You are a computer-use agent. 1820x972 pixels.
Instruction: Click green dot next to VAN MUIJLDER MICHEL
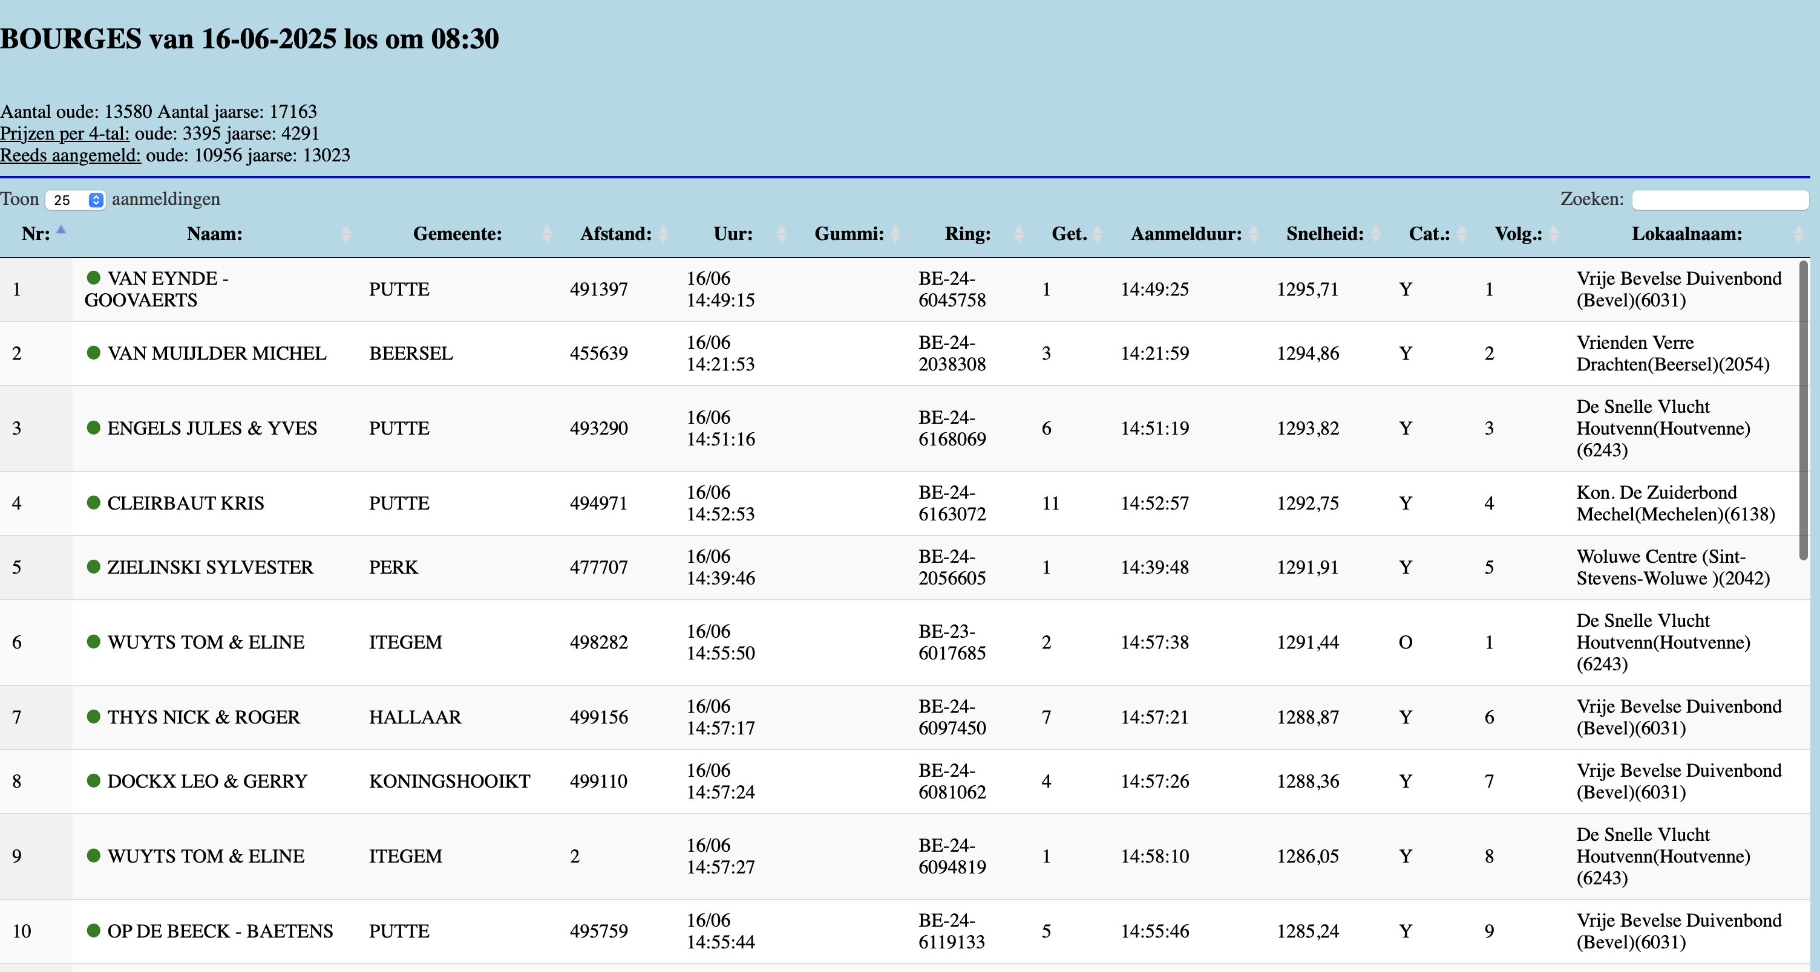[x=93, y=352]
